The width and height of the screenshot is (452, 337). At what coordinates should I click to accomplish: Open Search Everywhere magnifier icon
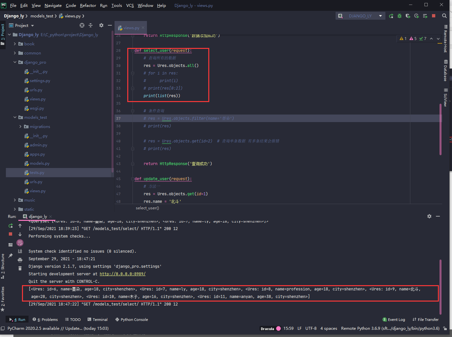(x=444, y=16)
